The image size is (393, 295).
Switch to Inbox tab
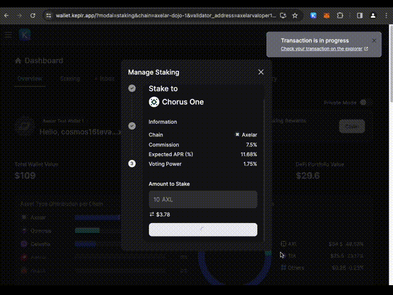click(107, 79)
